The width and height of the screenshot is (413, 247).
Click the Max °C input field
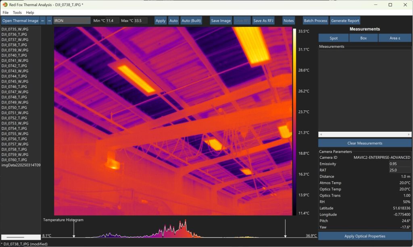click(141, 21)
